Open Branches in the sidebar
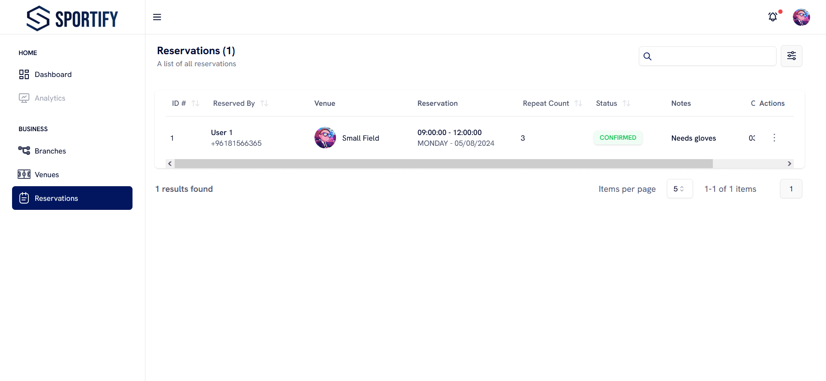 pos(50,151)
